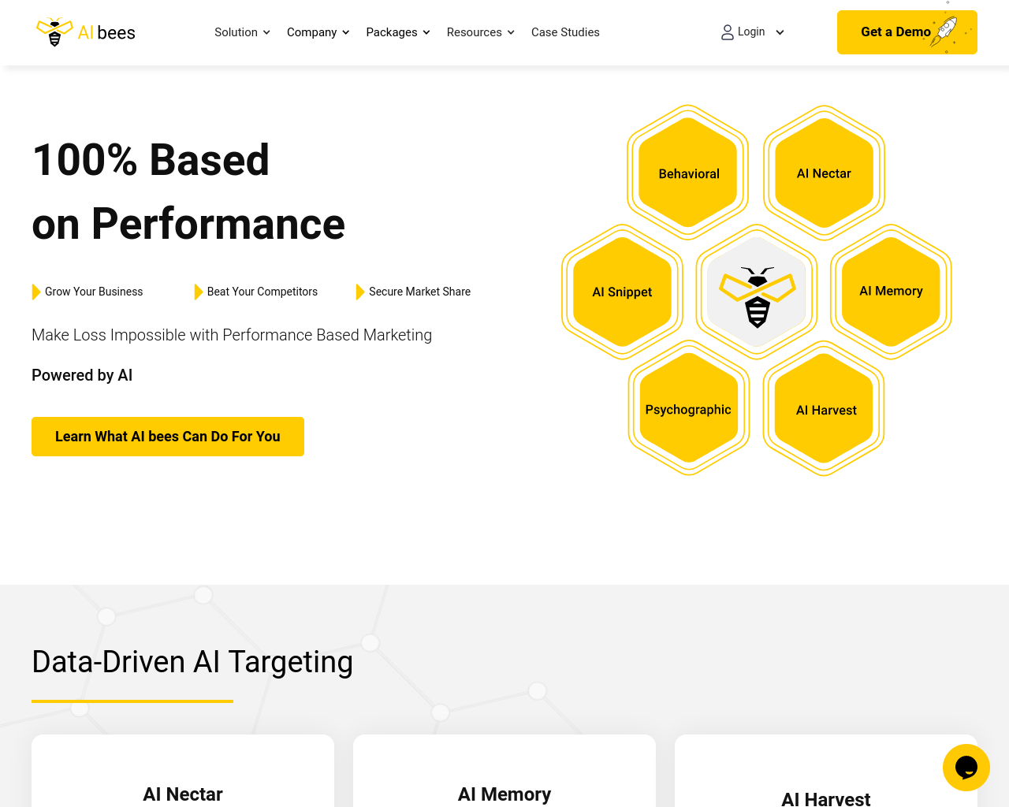Click the Make Loss Impossible tagline
1009x807 pixels.
click(x=232, y=335)
